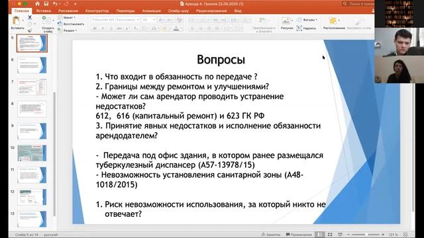Open the Фигуры dropdown arrow
424x238 pixels.
[317, 20]
